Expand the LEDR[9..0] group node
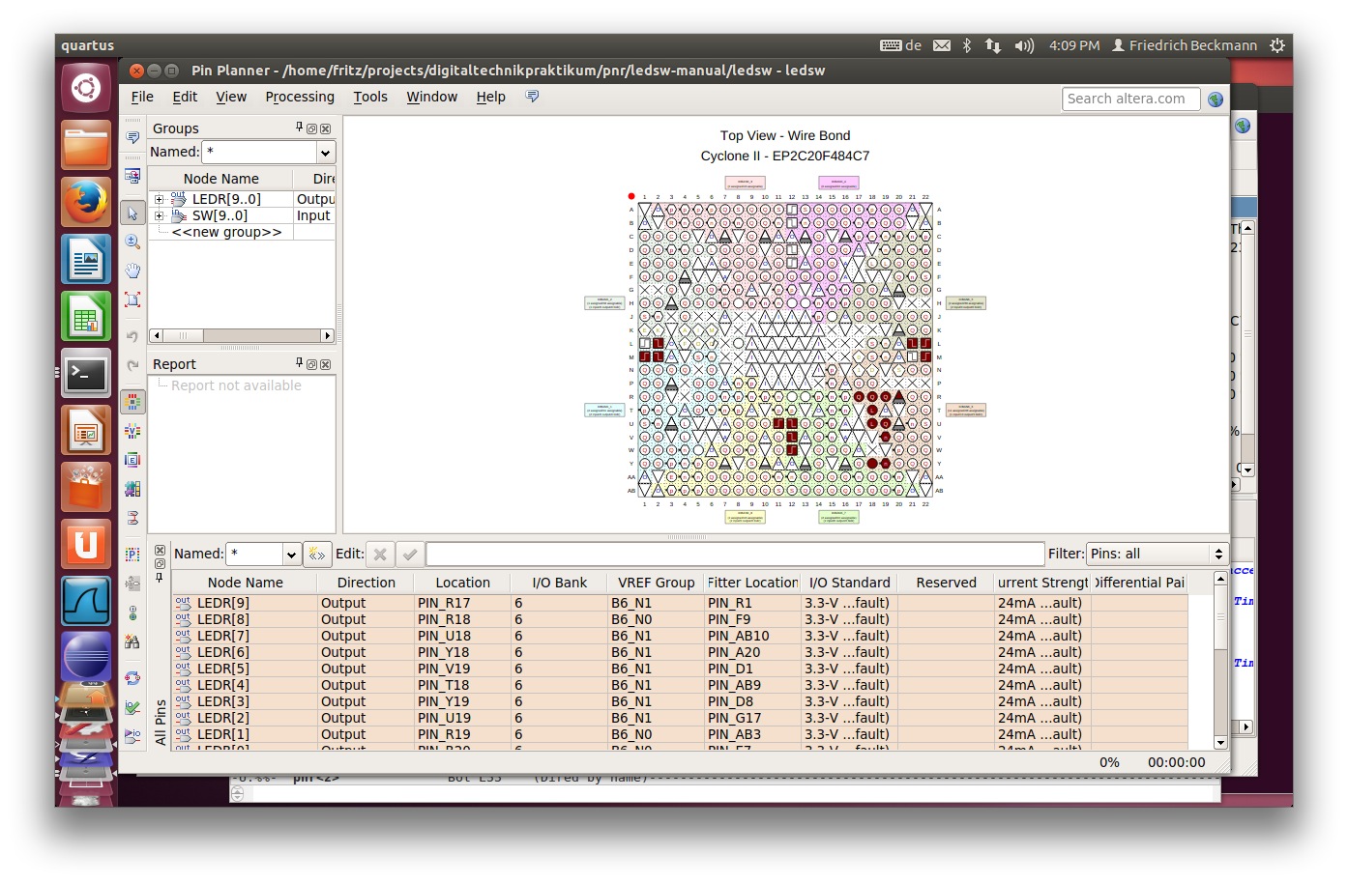1348x883 pixels. coord(160,200)
